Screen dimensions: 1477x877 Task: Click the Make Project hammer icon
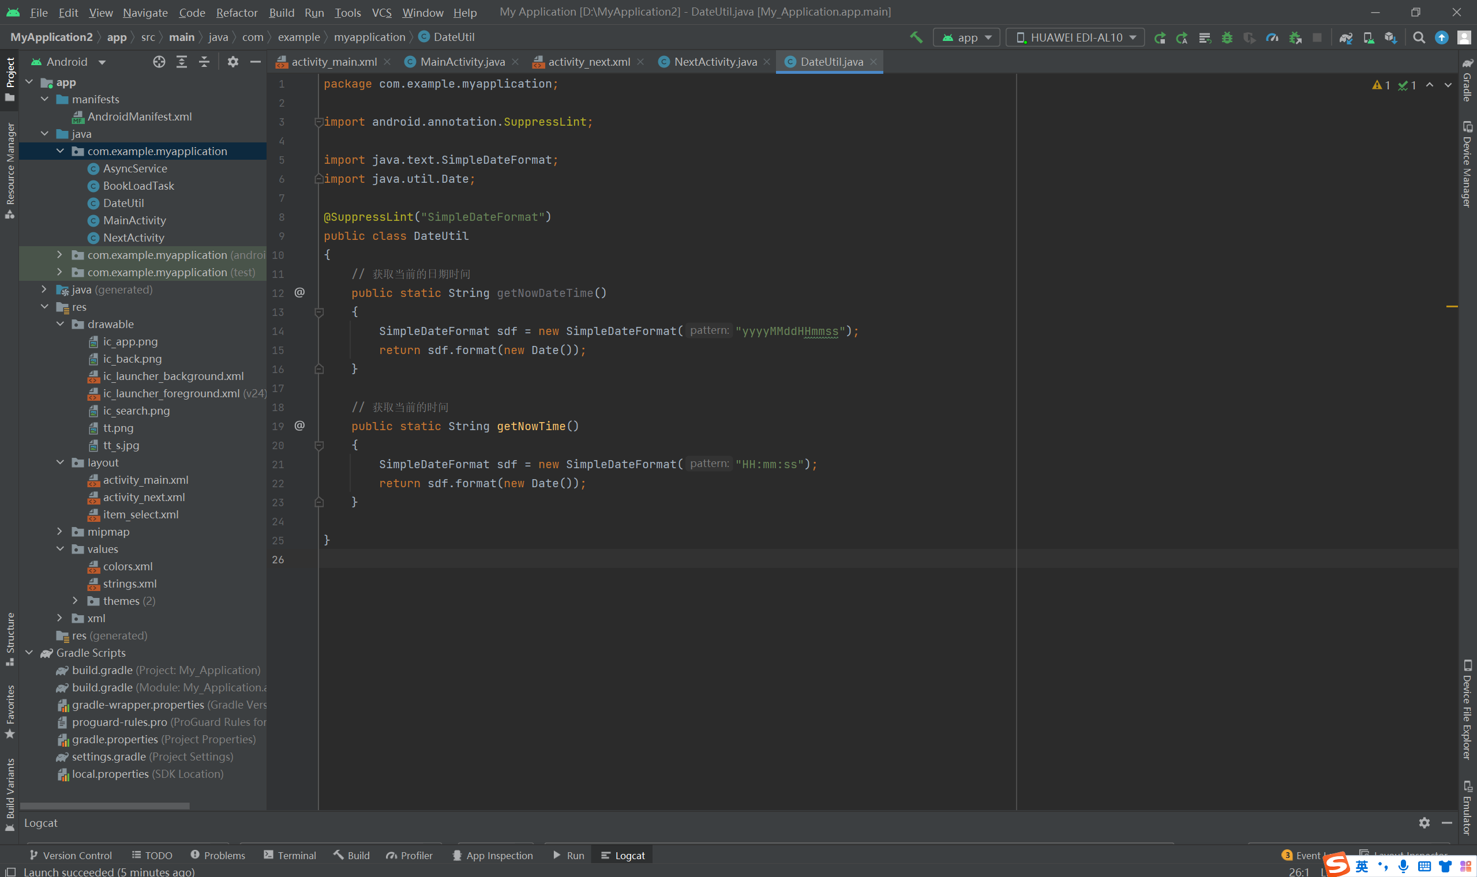[916, 37]
